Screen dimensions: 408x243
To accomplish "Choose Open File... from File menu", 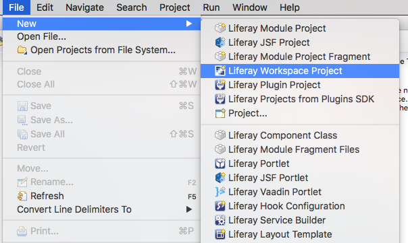I will coord(102,36).
